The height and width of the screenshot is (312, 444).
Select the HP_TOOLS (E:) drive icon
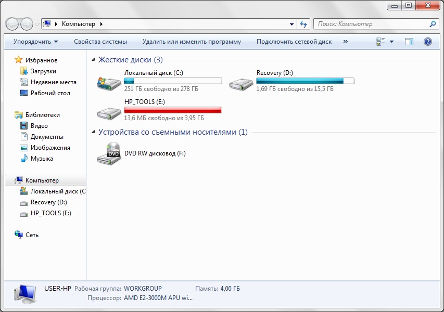[x=108, y=111]
